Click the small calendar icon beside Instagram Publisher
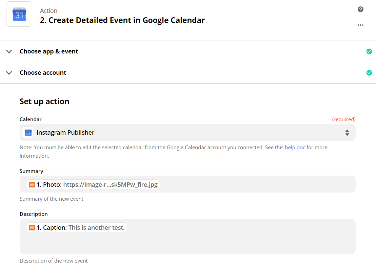The image size is (376, 269). pyautogui.click(x=28, y=133)
